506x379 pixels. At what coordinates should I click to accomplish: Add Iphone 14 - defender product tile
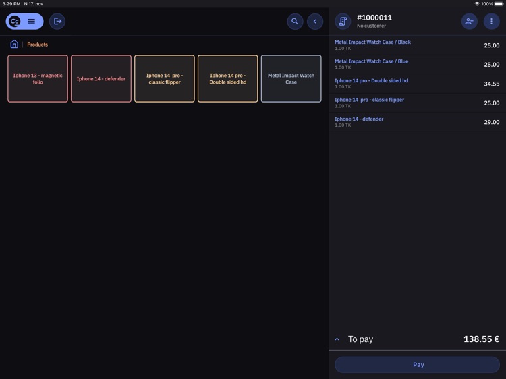click(x=101, y=79)
